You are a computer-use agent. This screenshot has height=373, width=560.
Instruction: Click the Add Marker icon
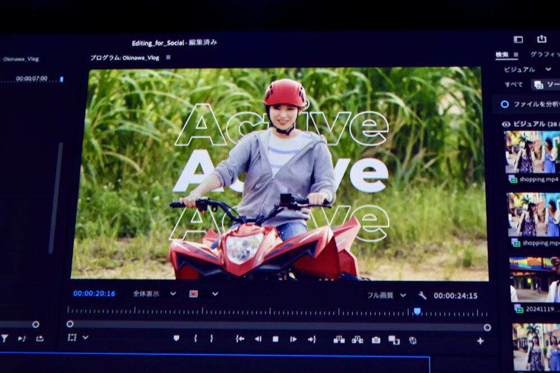point(176,338)
